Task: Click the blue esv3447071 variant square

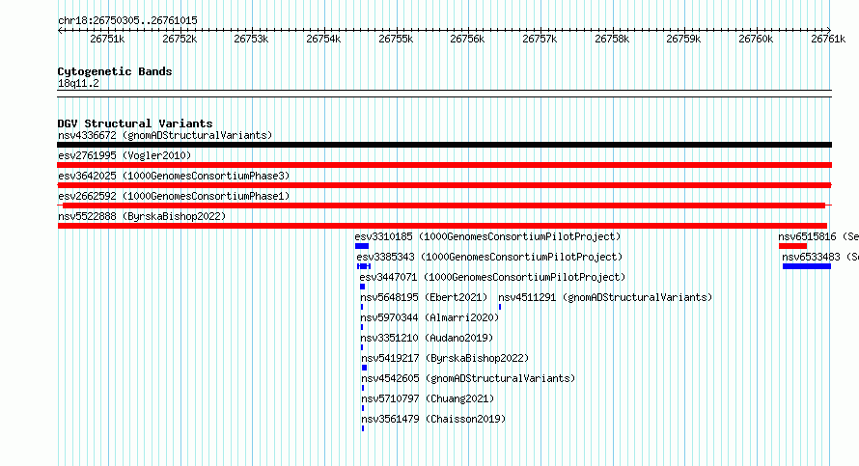Action: [362, 287]
